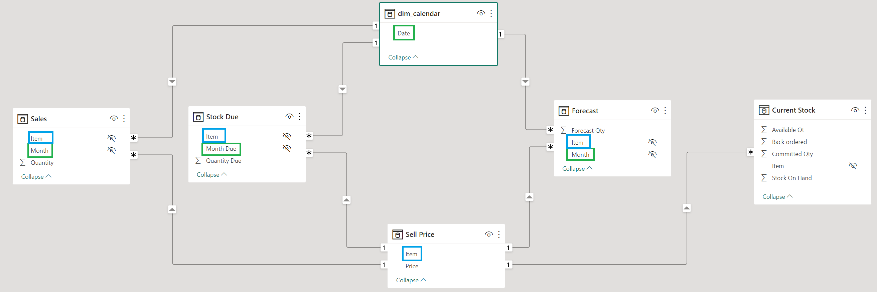This screenshot has height=292, width=877.
Task: Unhide the Item field in Stock Due
Action: [287, 136]
